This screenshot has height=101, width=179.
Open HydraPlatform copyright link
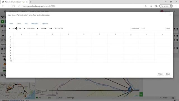(15, 100)
